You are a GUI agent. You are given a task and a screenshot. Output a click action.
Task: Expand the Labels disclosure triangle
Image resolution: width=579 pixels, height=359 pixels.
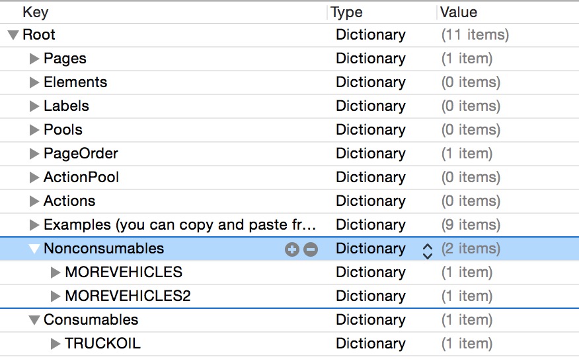pyautogui.click(x=34, y=106)
